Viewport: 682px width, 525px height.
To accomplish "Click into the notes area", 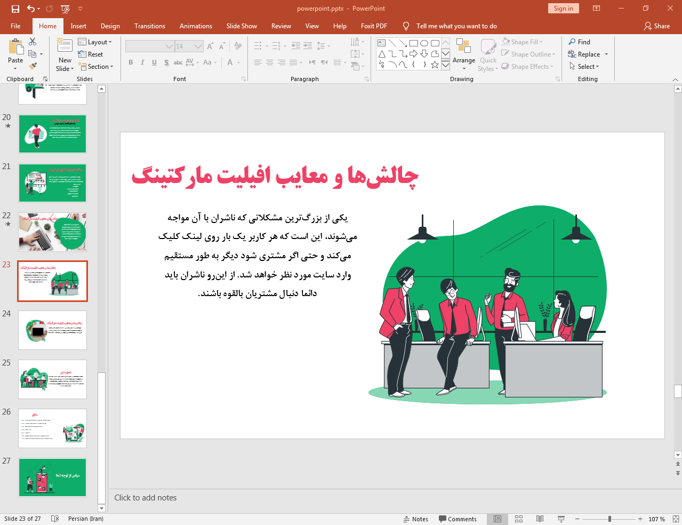I will pyautogui.click(x=392, y=498).
